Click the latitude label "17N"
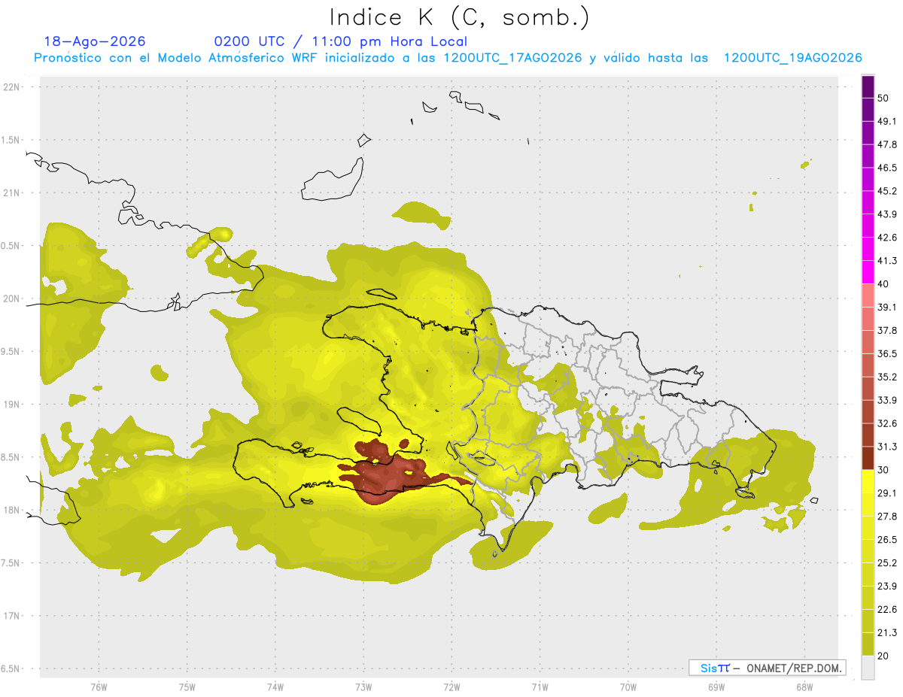The image size is (903, 697). tap(13, 616)
